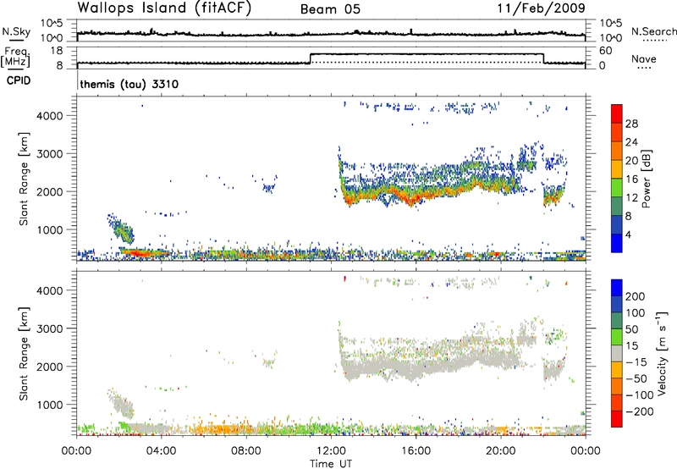The height and width of the screenshot is (469, 677).
Task: Select the themis (tau) 3310 text
Action: (x=129, y=84)
